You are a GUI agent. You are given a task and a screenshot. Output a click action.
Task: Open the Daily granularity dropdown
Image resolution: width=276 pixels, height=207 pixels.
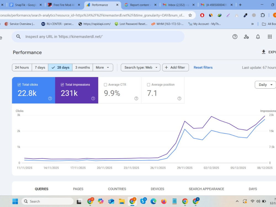tap(265, 85)
